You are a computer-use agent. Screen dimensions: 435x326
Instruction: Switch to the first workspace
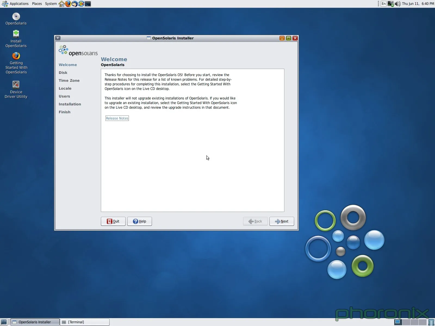(398, 322)
